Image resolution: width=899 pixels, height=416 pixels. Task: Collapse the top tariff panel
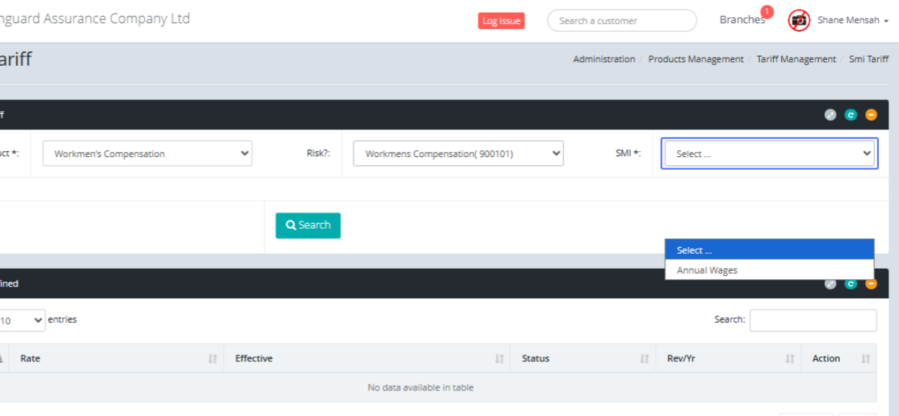871,114
